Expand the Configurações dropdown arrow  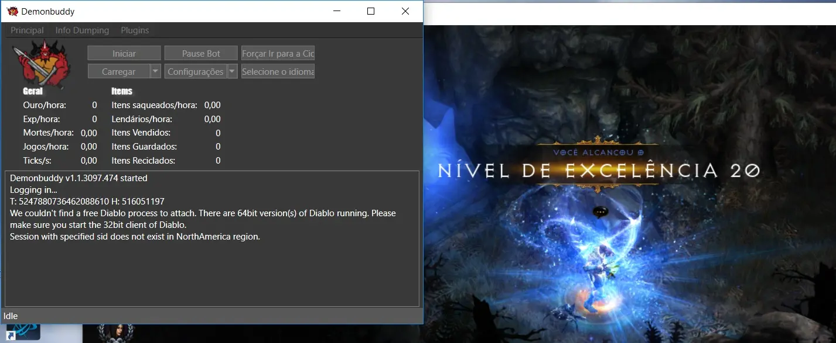click(232, 71)
